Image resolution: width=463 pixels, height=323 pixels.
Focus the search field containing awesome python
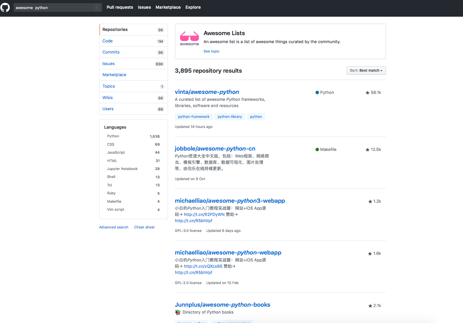click(x=58, y=8)
